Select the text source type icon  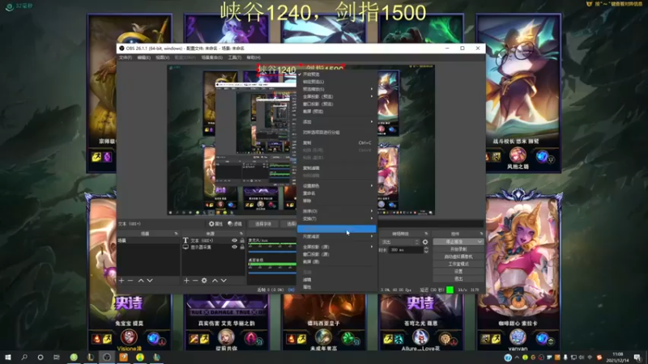(185, 240)
